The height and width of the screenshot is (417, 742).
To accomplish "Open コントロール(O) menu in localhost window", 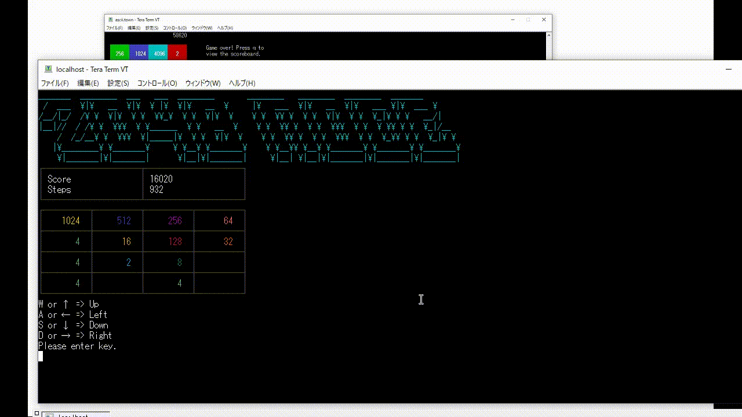I will (x=157, y=83).
